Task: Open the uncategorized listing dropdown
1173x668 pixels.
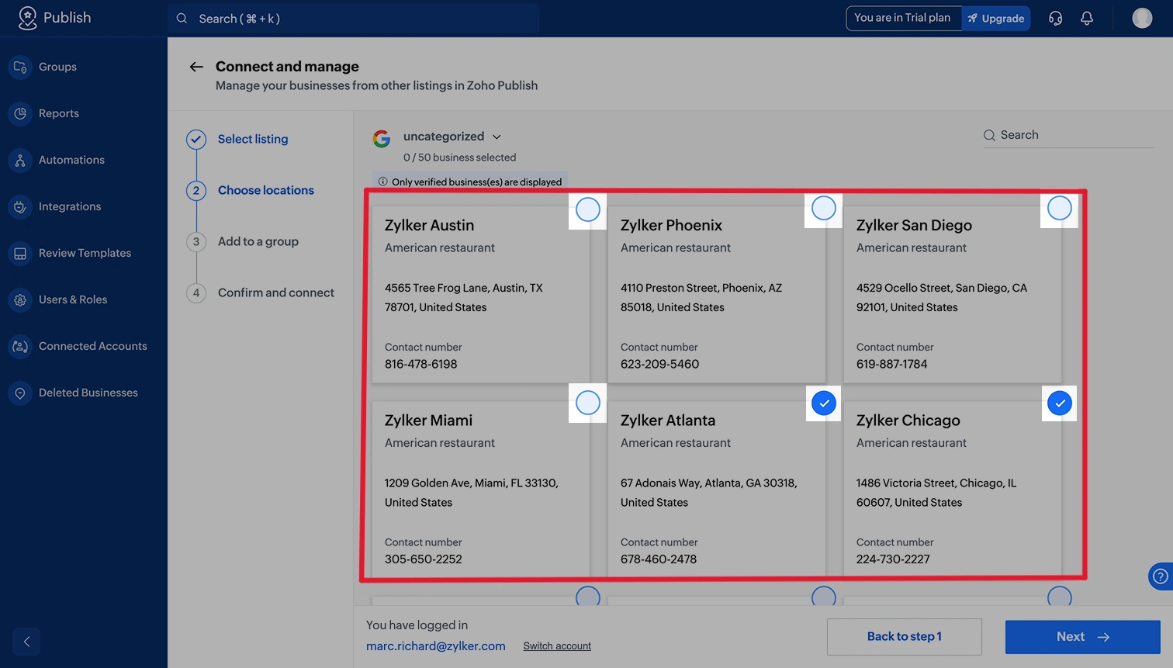Action: click(x=497, y=136)
